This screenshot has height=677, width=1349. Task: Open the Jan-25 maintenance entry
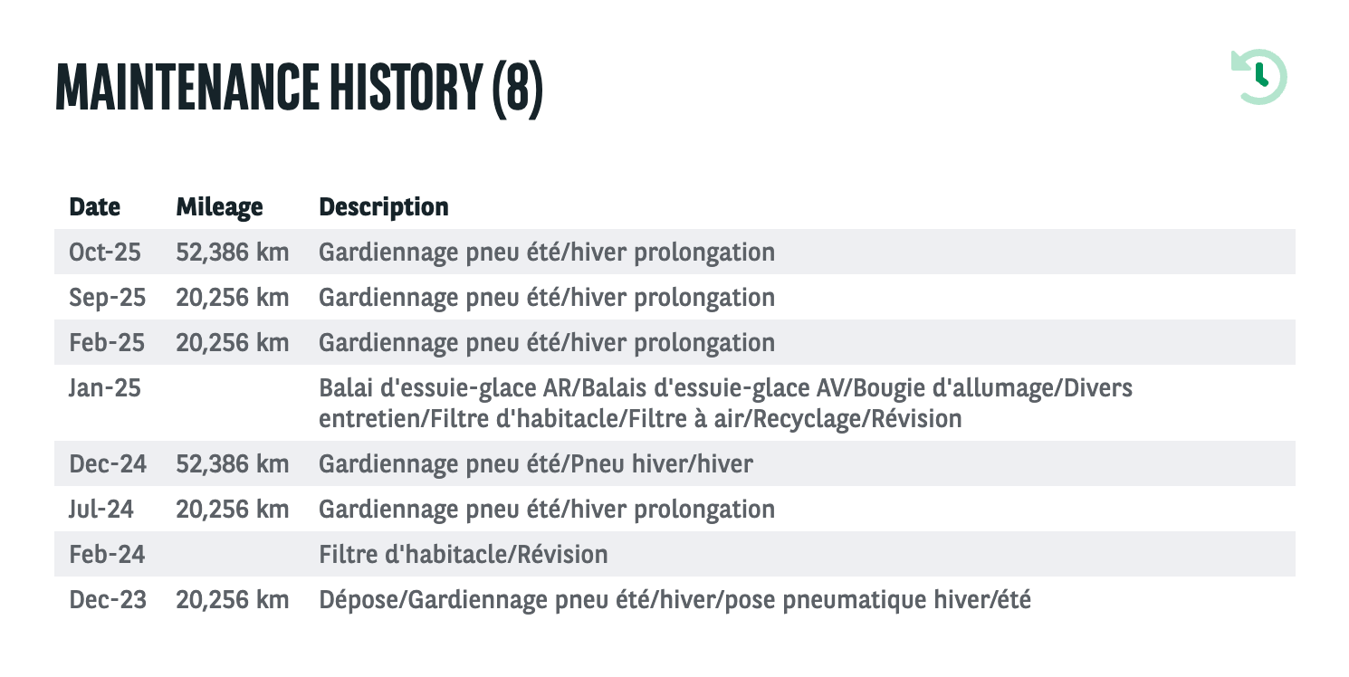pyautogui.click(x=674, y=404)
